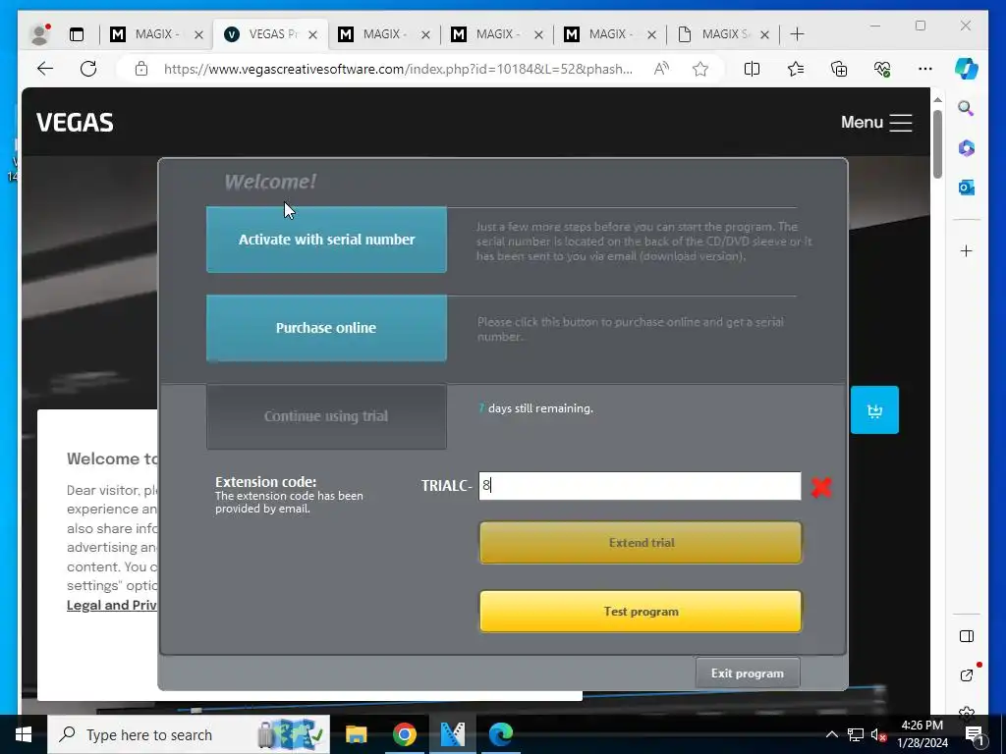Click the Test program button
This screenshot has height=754, width=1006.
coord(641,611)
